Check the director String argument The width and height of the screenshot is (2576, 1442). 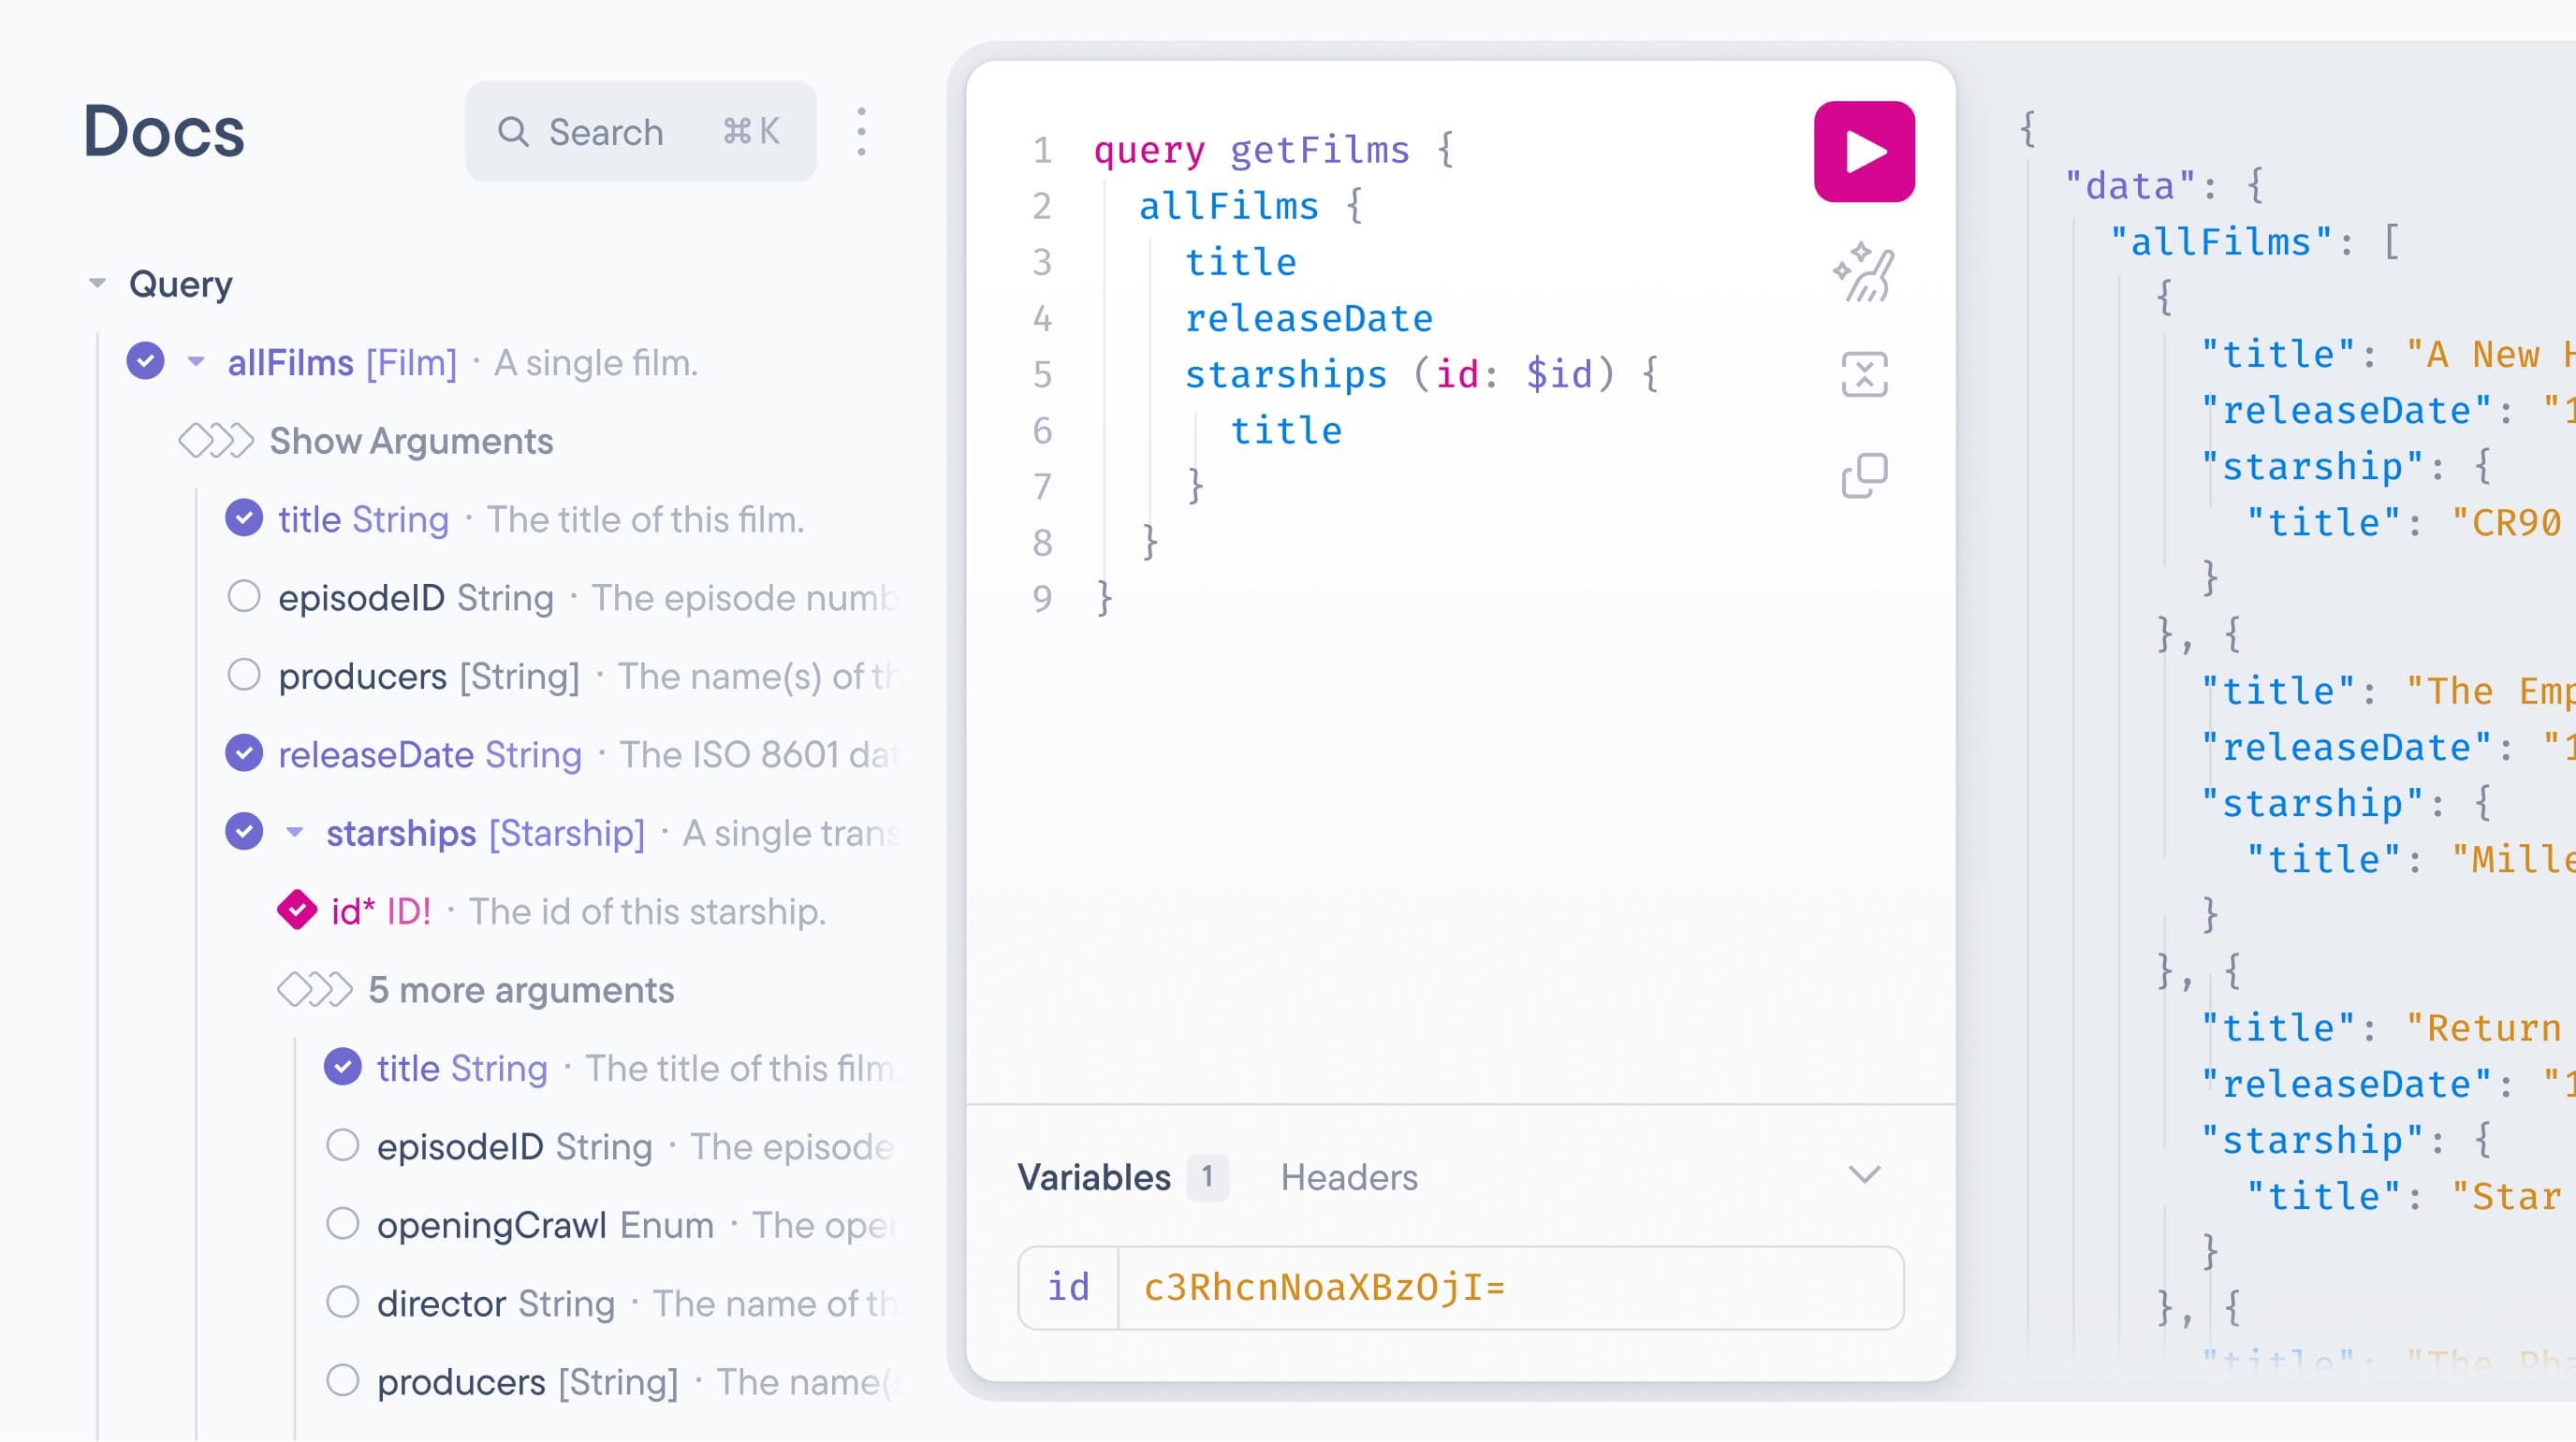coord(344,1303)
